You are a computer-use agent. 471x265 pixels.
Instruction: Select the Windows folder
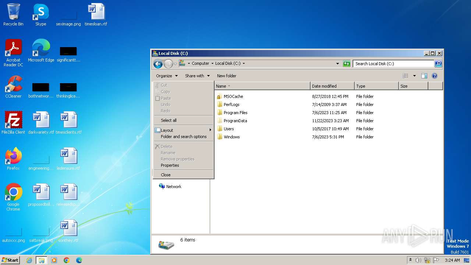click(x=231, y=137)
